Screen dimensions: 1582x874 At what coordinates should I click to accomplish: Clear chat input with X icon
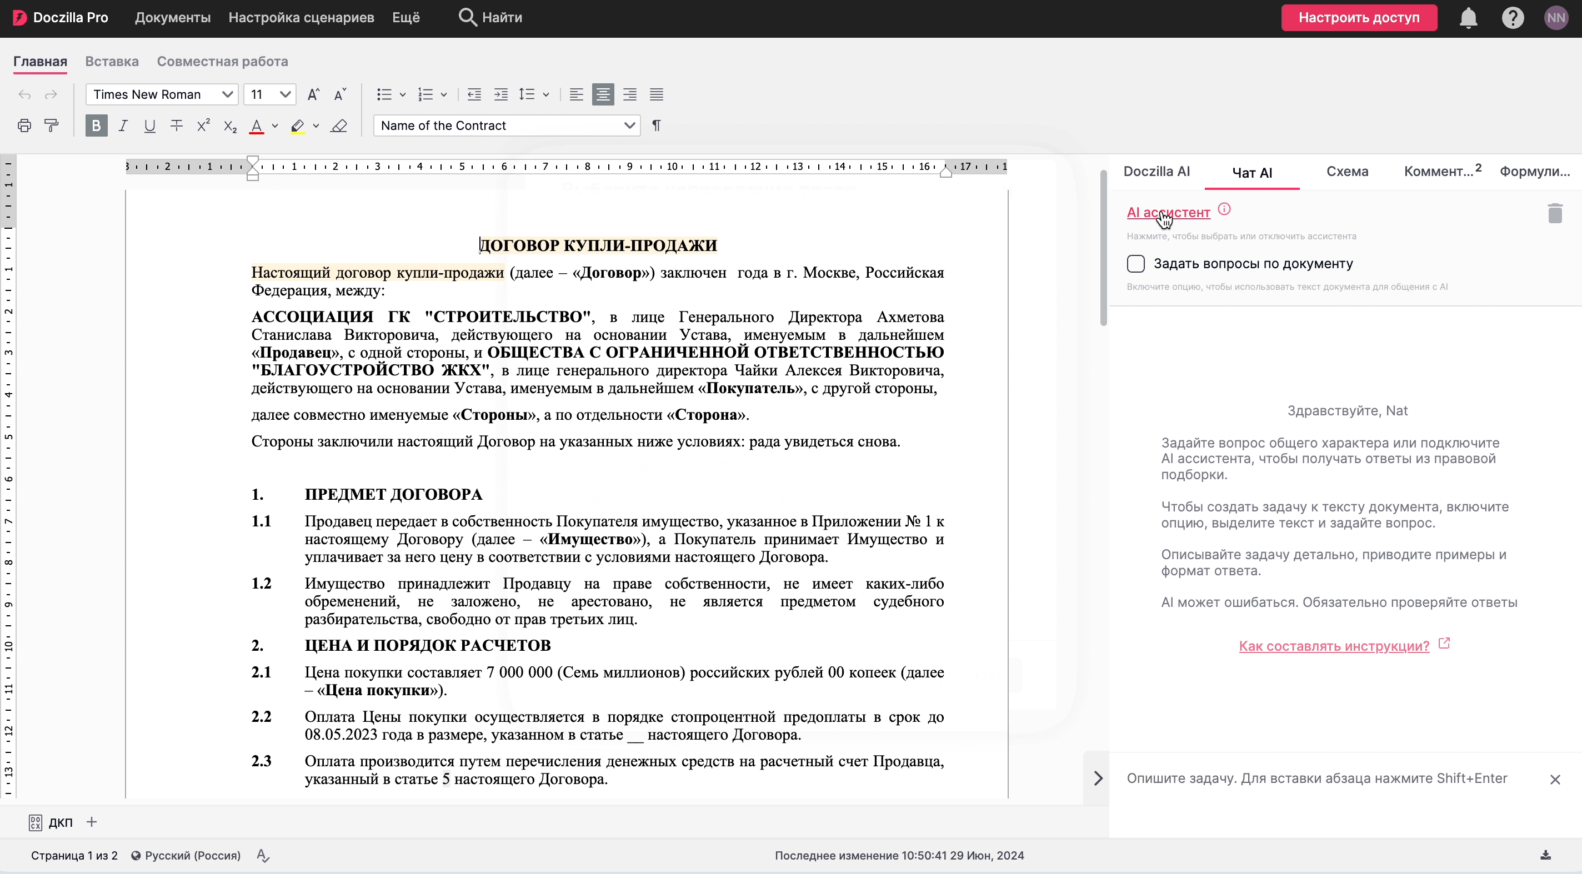1555,780
